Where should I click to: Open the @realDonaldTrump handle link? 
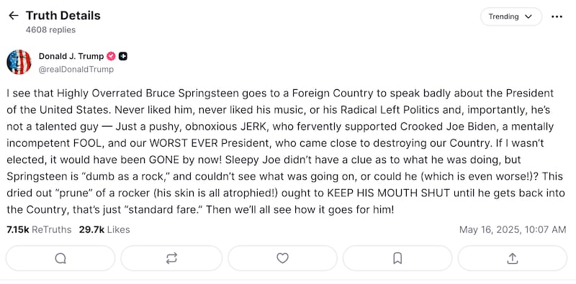76,69
